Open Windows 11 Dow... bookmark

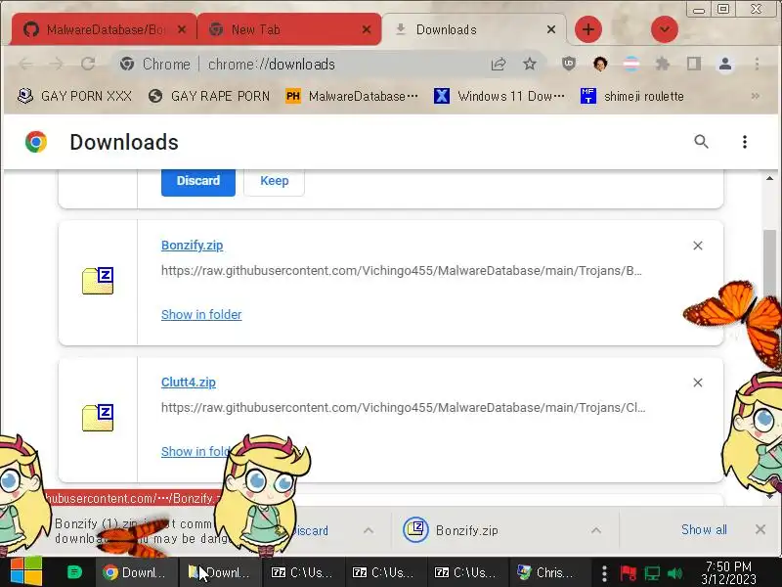(x=500, y=96)
